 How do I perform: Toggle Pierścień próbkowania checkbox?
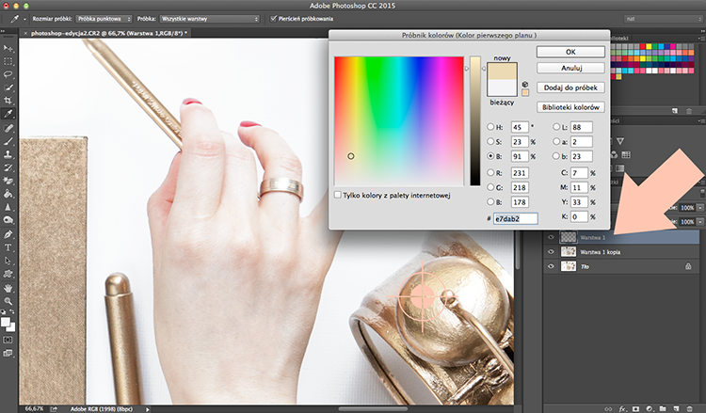pyautogui.click(x=273, y=19)
